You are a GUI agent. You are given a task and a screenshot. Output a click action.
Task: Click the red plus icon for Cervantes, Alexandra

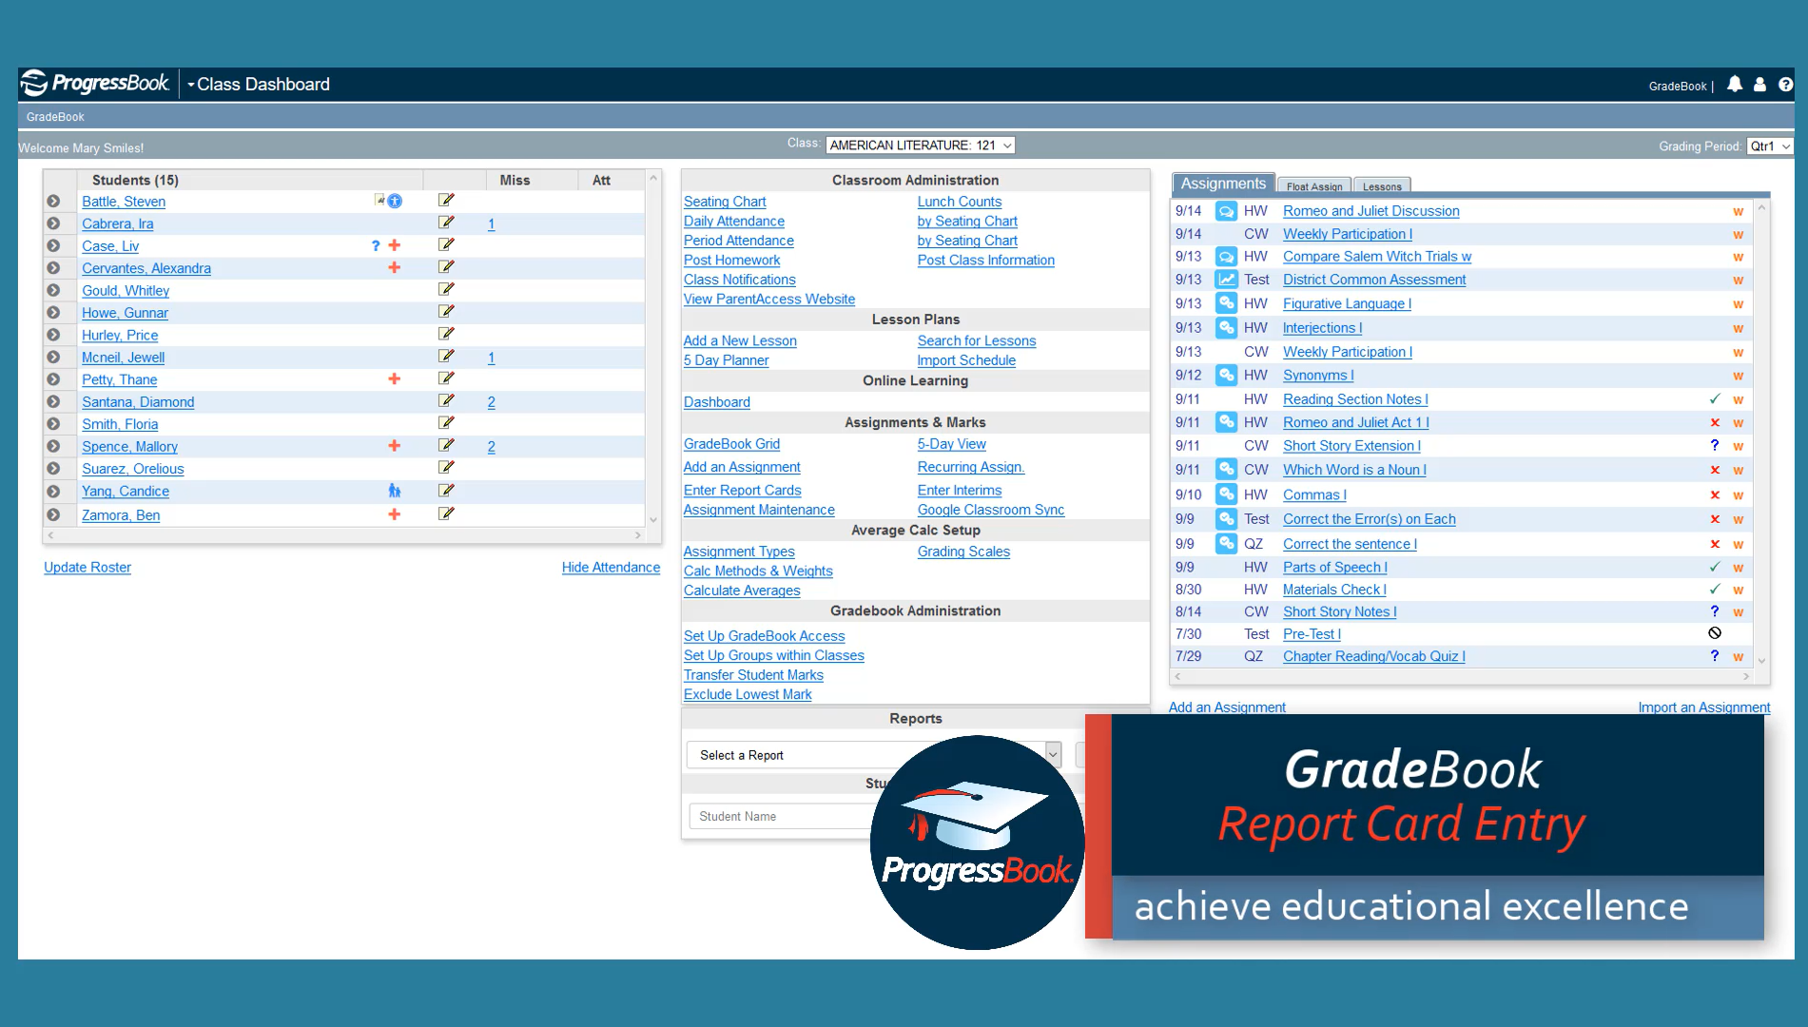click(395, 267)
